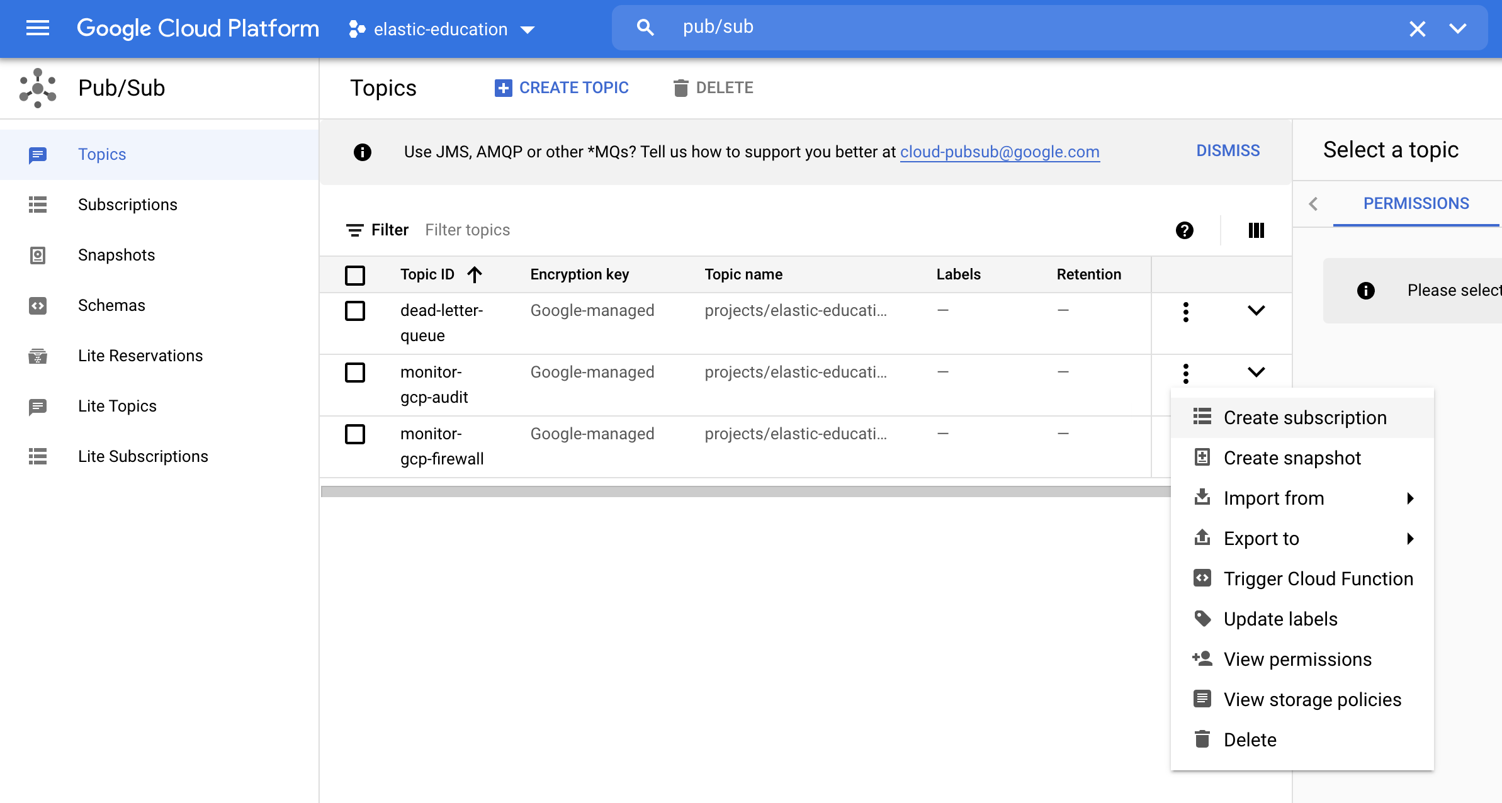Click the Lite Subscriptions icon in sidebar

pos(38,456)
